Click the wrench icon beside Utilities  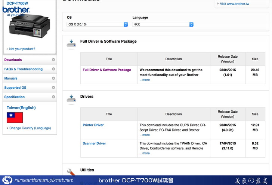[71, 172]
